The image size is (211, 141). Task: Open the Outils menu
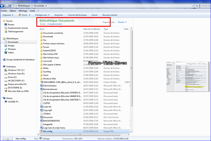click(32, 11)
